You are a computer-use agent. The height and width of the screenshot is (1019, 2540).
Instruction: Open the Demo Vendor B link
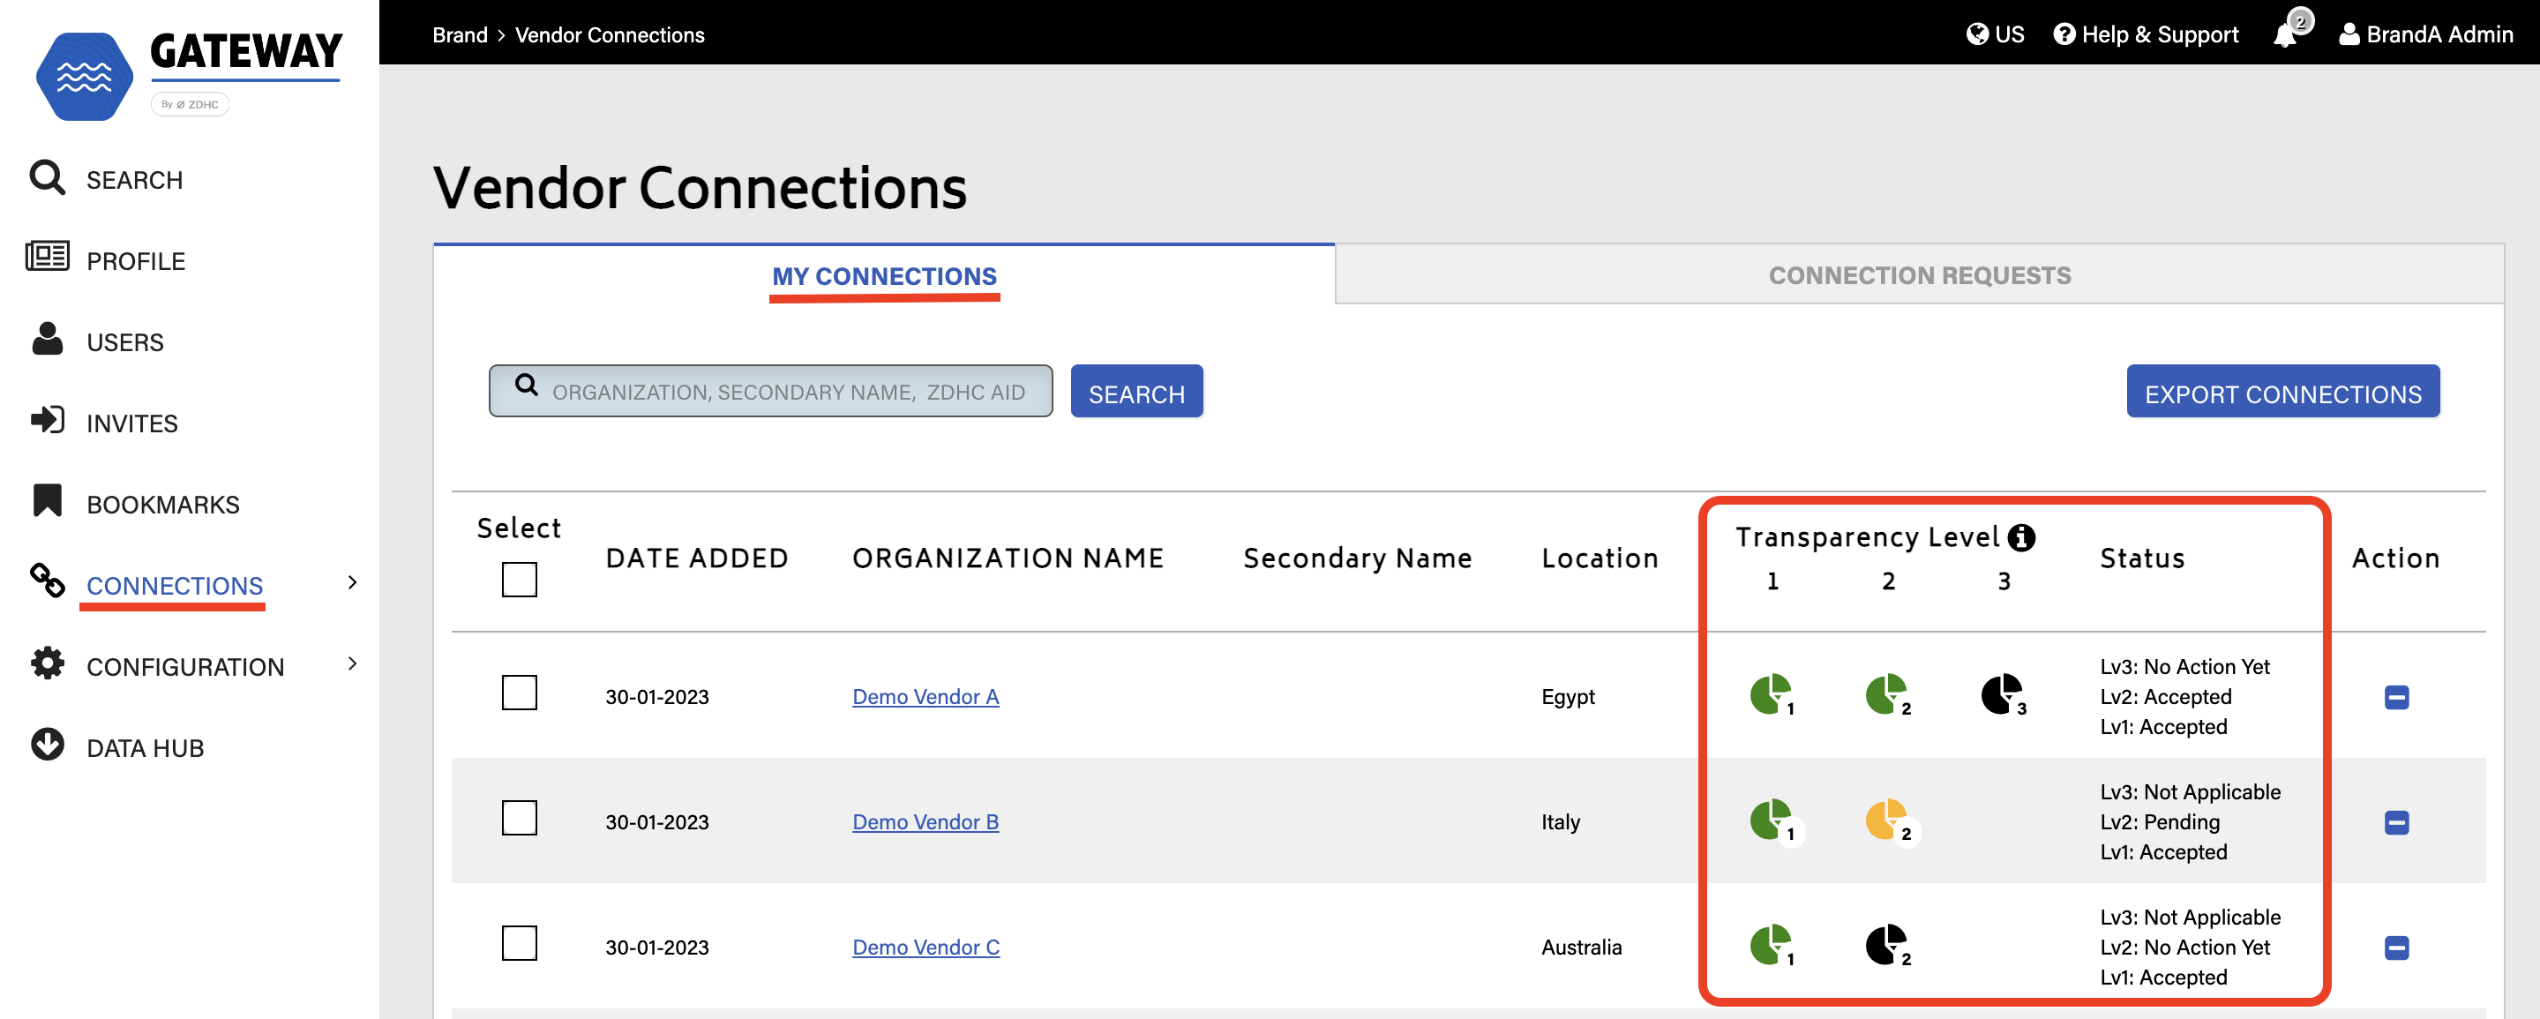925,821
